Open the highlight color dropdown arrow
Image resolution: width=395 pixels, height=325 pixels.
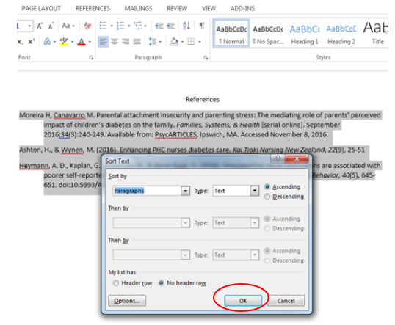(72, 42)
